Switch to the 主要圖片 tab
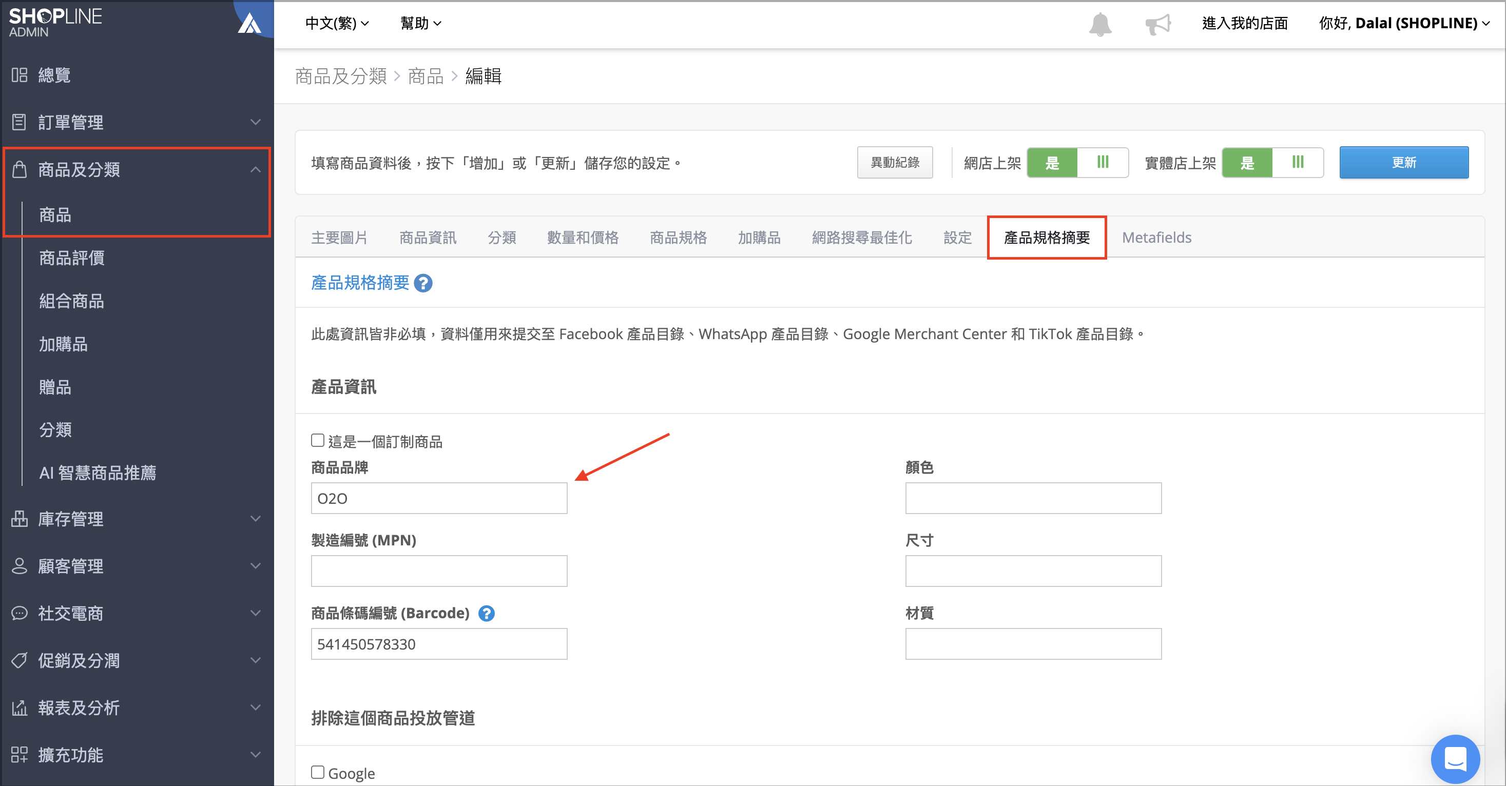The height and width of the screenshot is (786, 1506). coord(339,237)
